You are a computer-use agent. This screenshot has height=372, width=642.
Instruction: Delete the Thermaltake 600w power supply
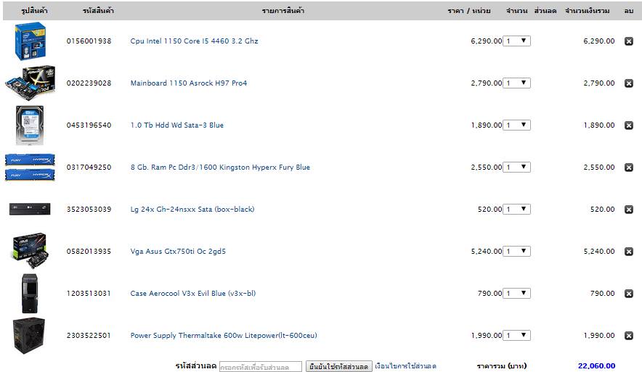pyautogui.click(x=629, y=336)
